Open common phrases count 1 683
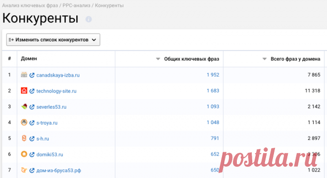This screenshot has width=327, height=178. 213,91
